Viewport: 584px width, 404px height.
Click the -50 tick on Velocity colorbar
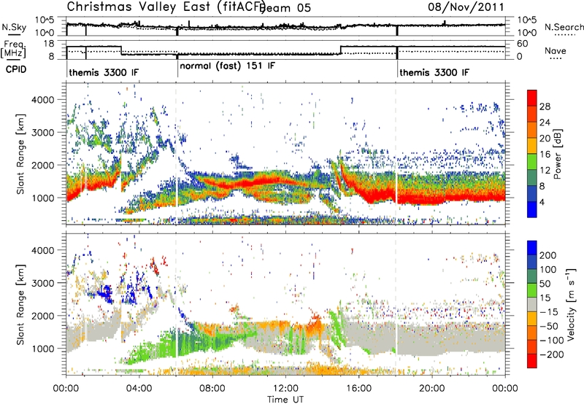coord(550,326)
